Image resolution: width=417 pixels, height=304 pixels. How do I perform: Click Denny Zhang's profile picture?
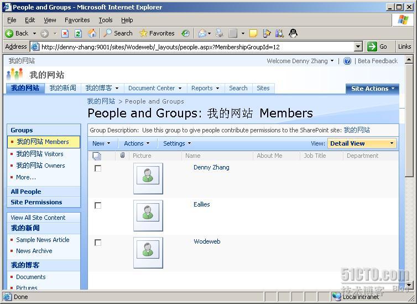point(148,178)
